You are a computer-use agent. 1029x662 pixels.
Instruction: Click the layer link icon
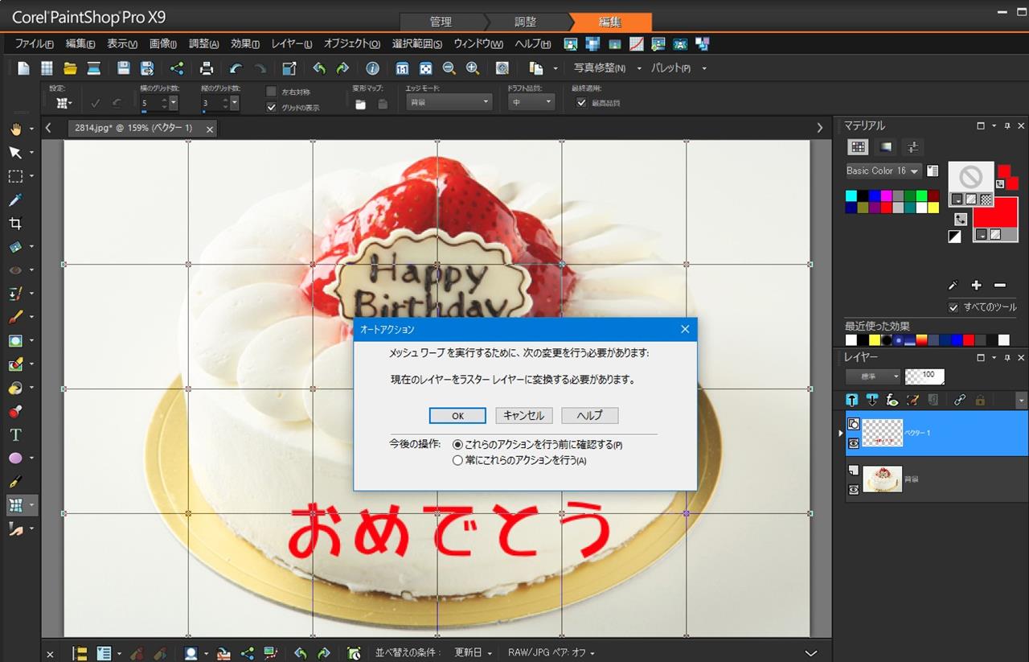point(959,399)
